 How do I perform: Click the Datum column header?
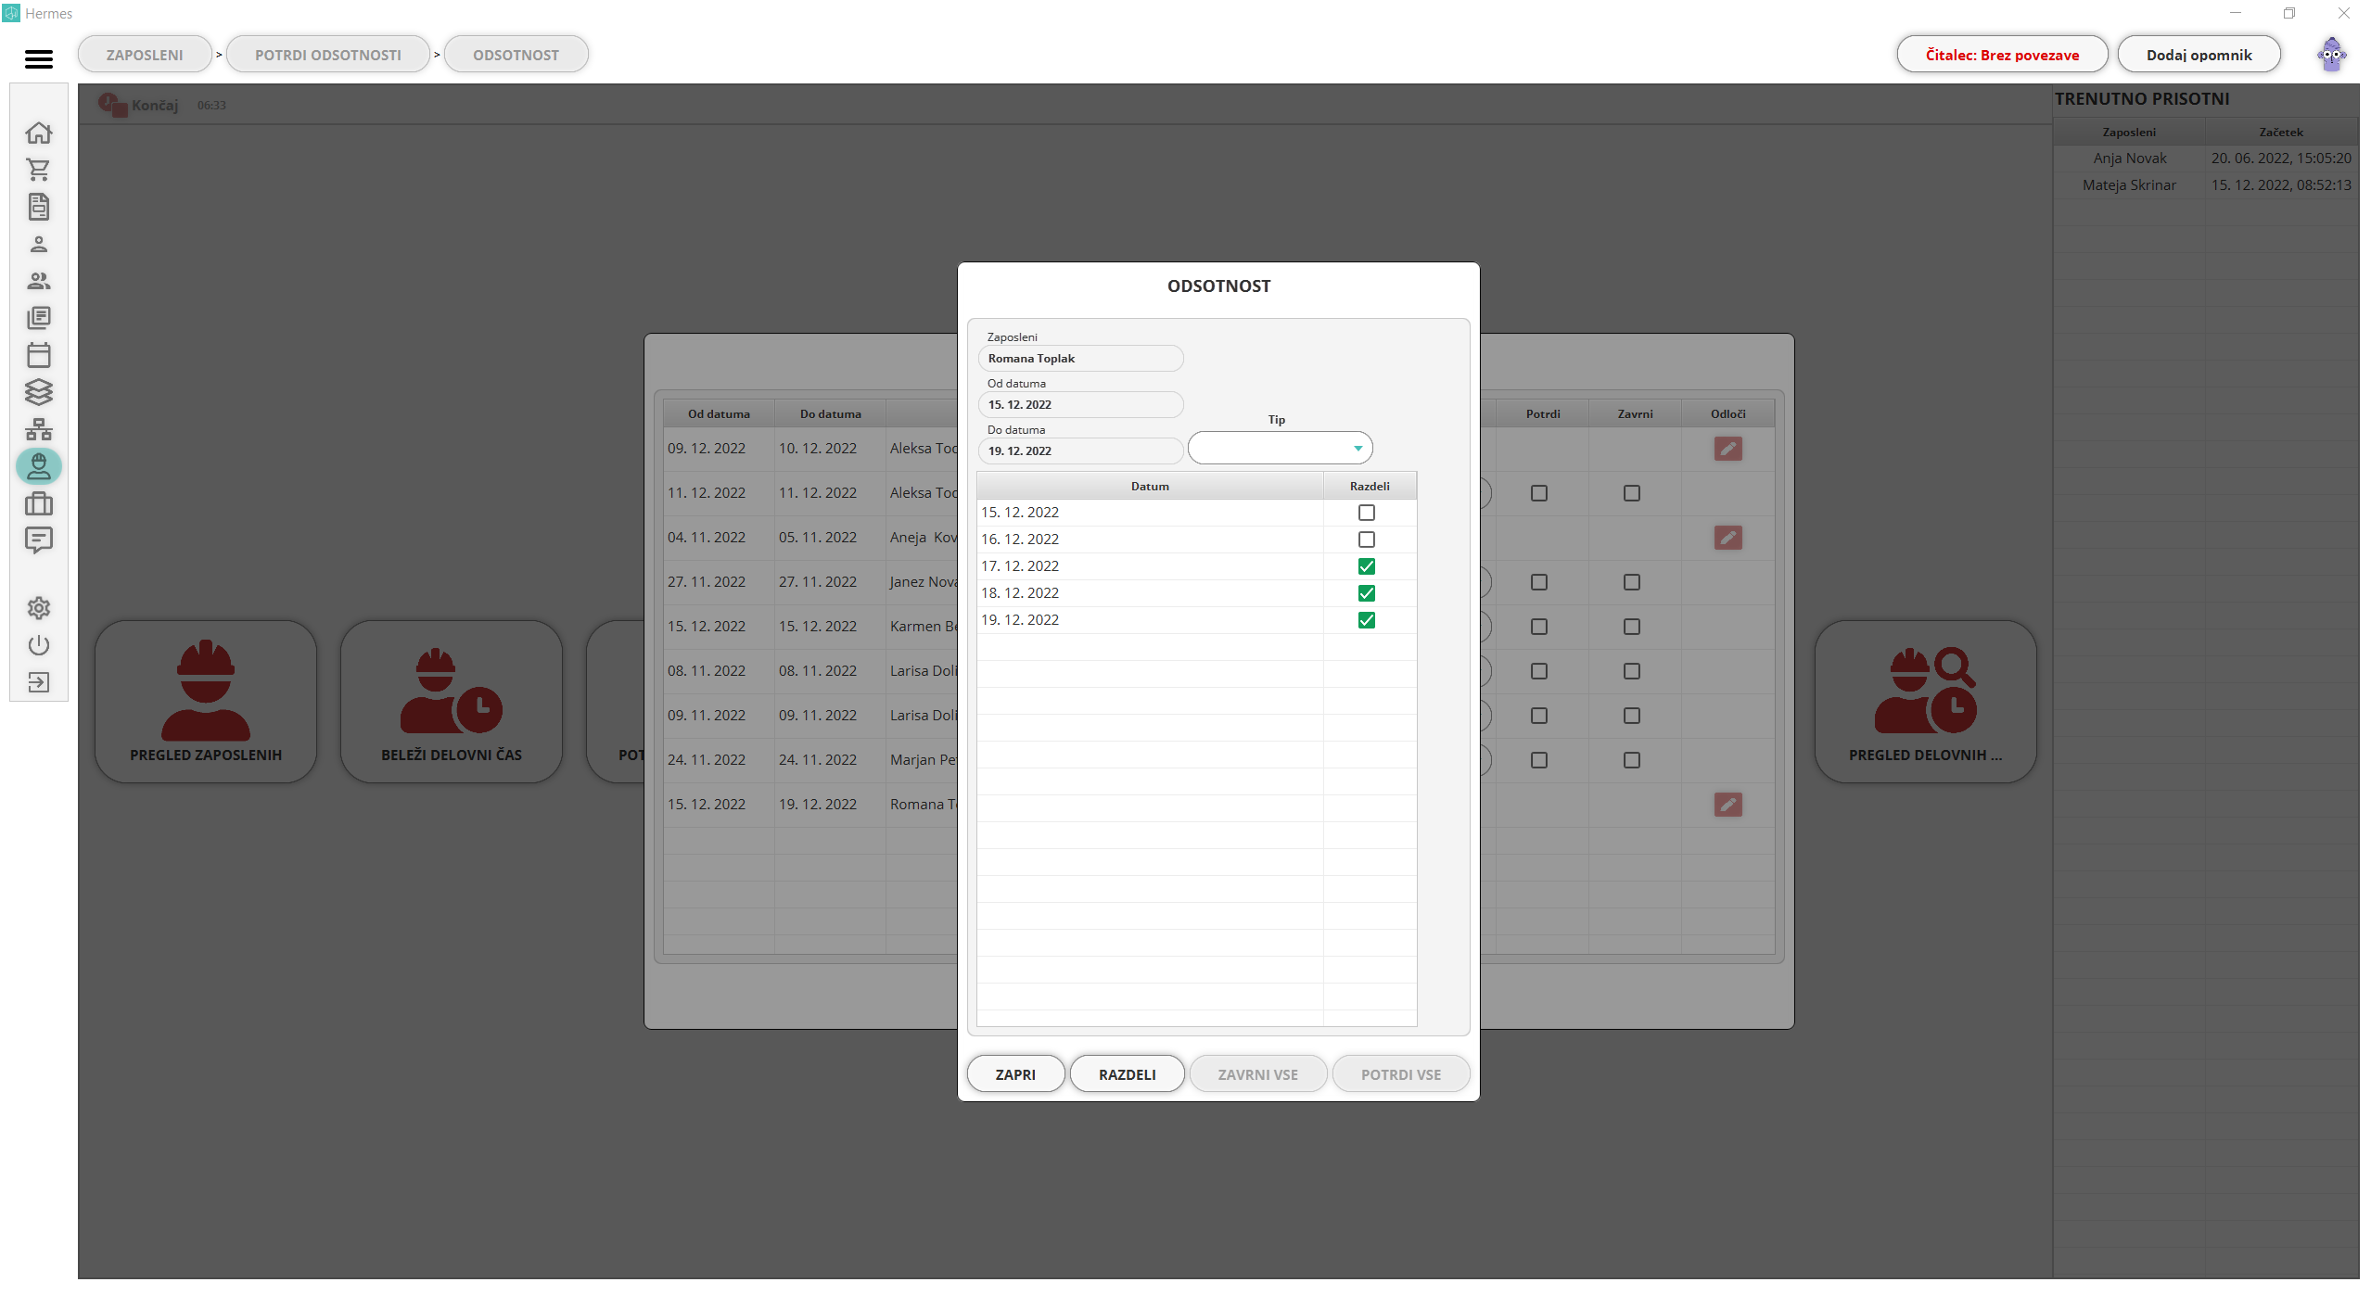(x=1150, y=487)
